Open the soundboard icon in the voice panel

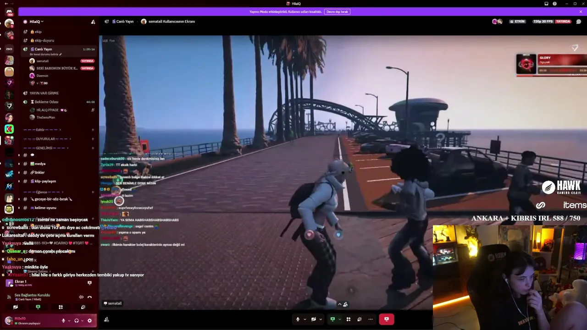coord(83,307)
